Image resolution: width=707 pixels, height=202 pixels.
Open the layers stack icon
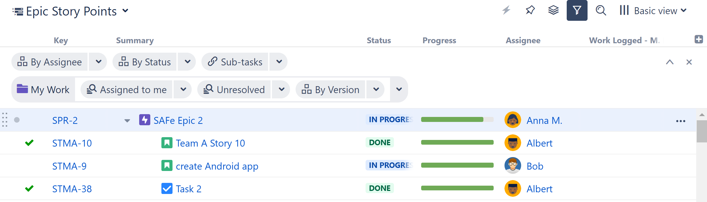pos(553,11)
